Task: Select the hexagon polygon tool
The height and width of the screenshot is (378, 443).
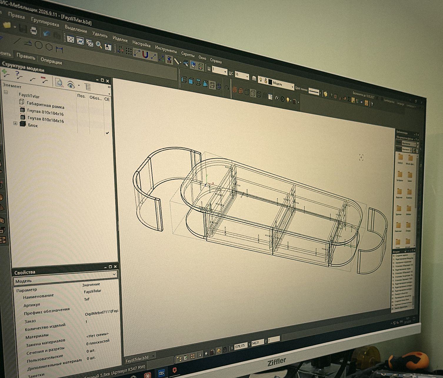Action: point(49,47)
